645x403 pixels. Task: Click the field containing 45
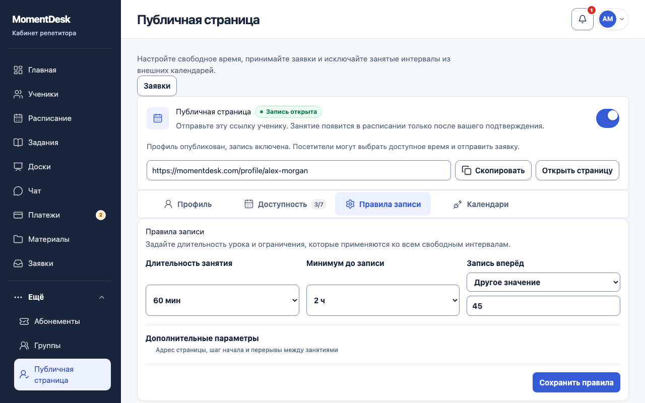tap(543, 306)
